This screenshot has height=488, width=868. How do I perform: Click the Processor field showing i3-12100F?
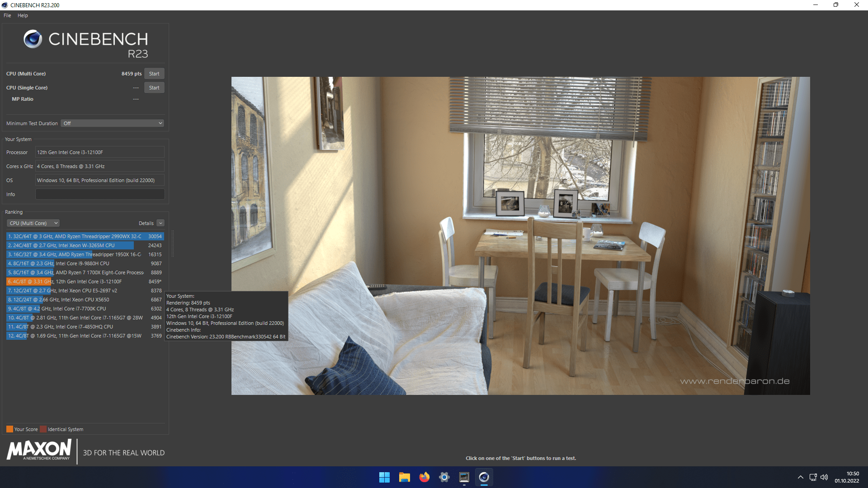(x=100, y=152)
